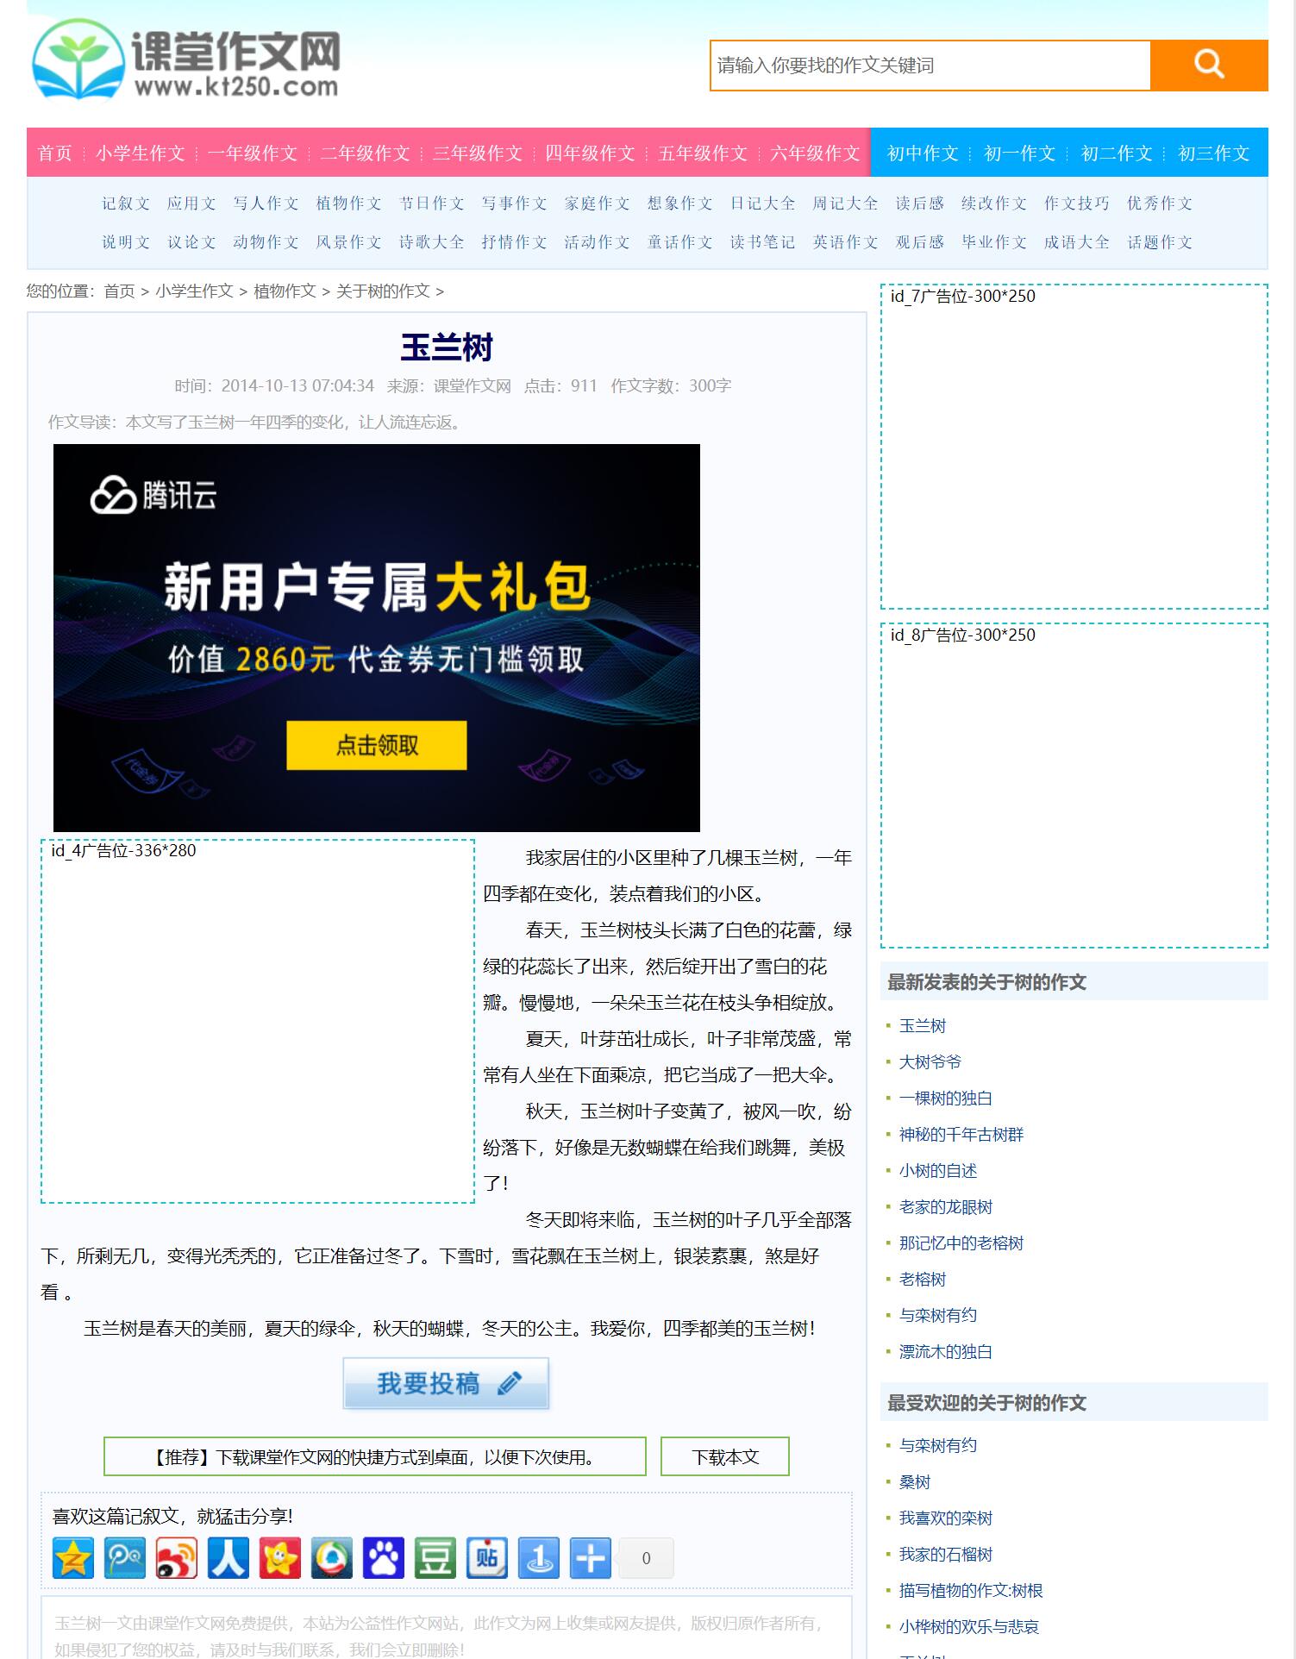
Task: Open the 诗歌大全 category link
Action: click(x=431, y=242)
